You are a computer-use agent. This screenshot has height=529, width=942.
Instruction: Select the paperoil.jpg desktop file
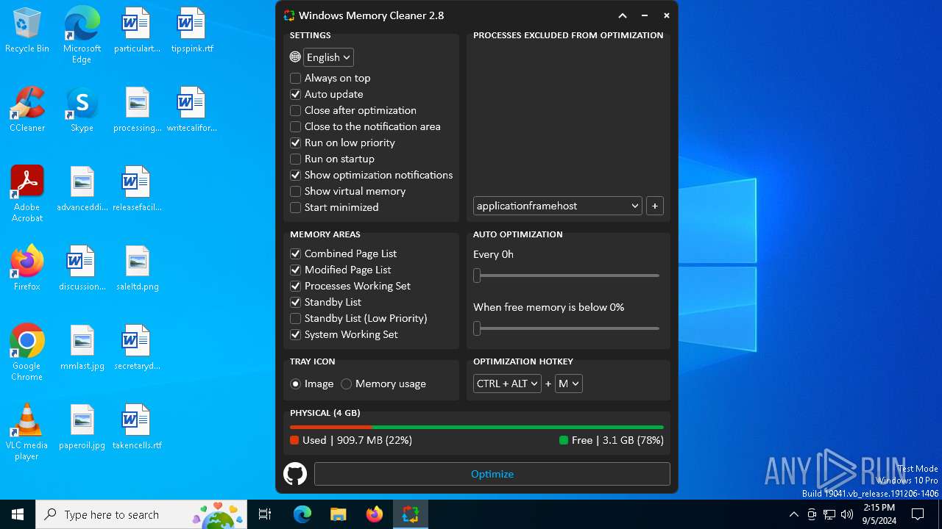pyautogui.click(x=82, y=427)
